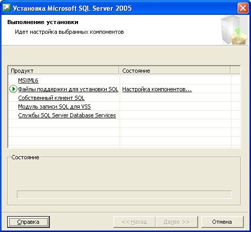
Task: Open the MSXML6 product link
Action: pos(28,80)
